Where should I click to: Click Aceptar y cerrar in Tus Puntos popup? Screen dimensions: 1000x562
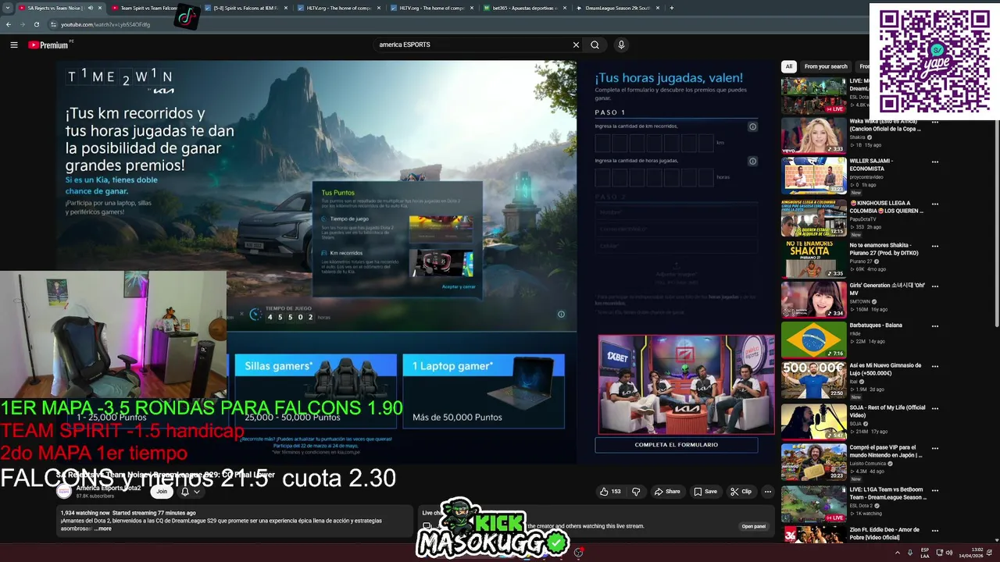(x=459, y=286)
